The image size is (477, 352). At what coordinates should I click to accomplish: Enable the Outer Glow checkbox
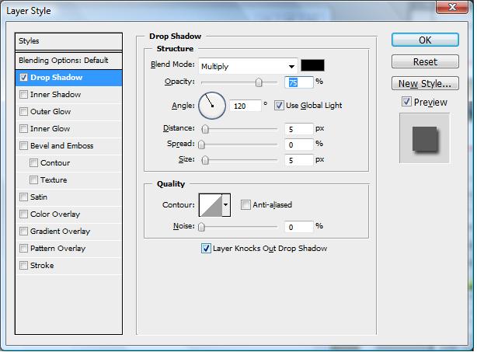point(23,112)
